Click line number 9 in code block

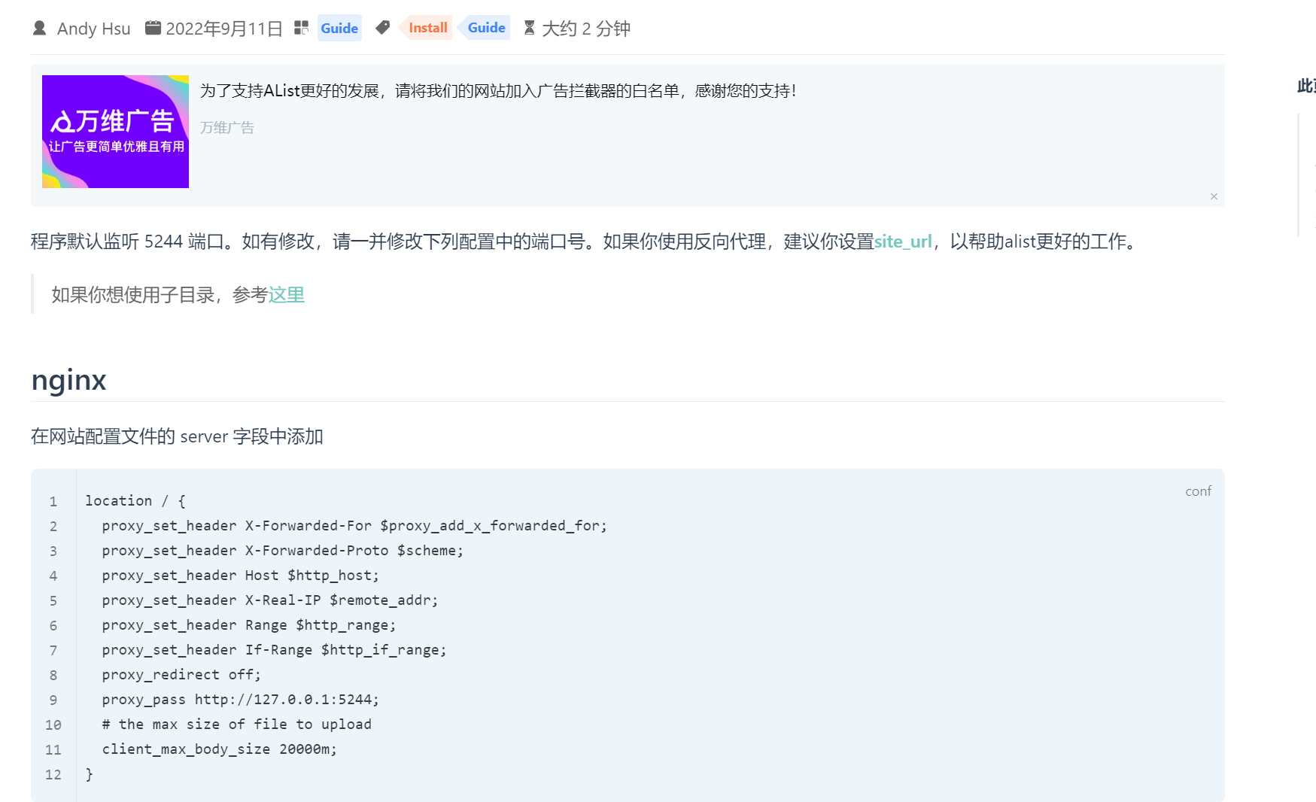(x=53, y=700)
